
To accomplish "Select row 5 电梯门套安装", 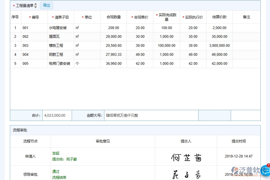I will click(60, 63).
